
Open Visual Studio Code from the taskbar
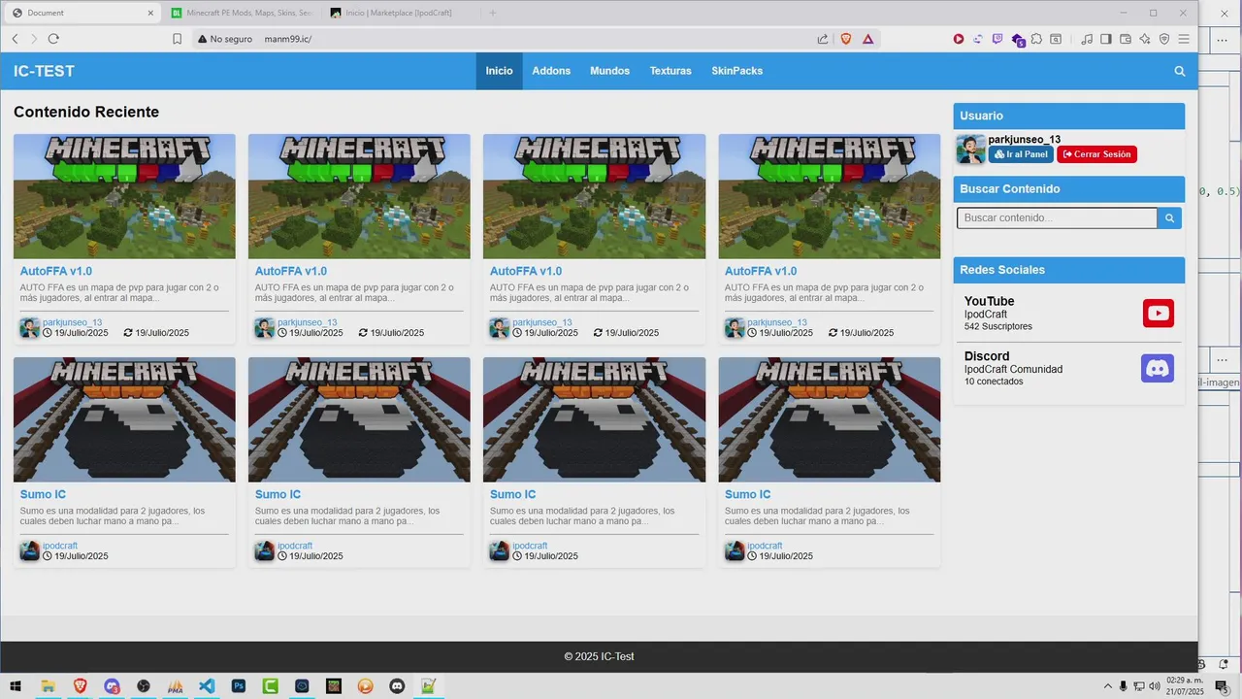[206, 685]
